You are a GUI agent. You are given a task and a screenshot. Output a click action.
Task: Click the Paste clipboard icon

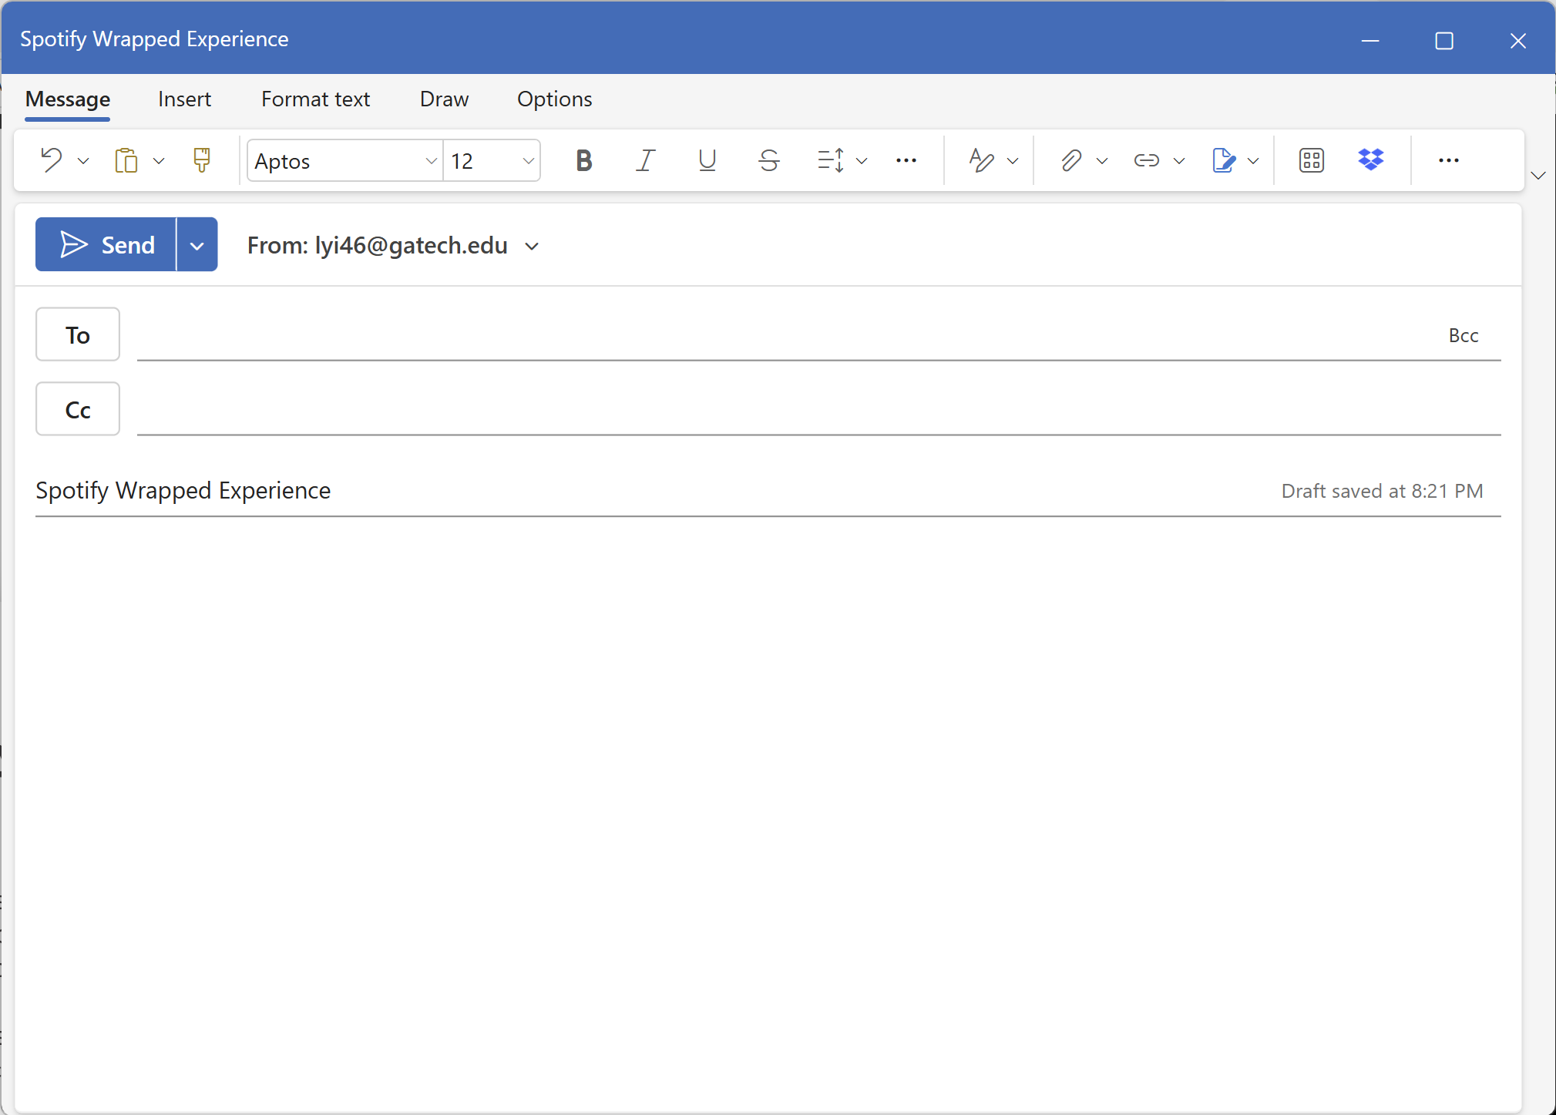click(x=126, y=160)
